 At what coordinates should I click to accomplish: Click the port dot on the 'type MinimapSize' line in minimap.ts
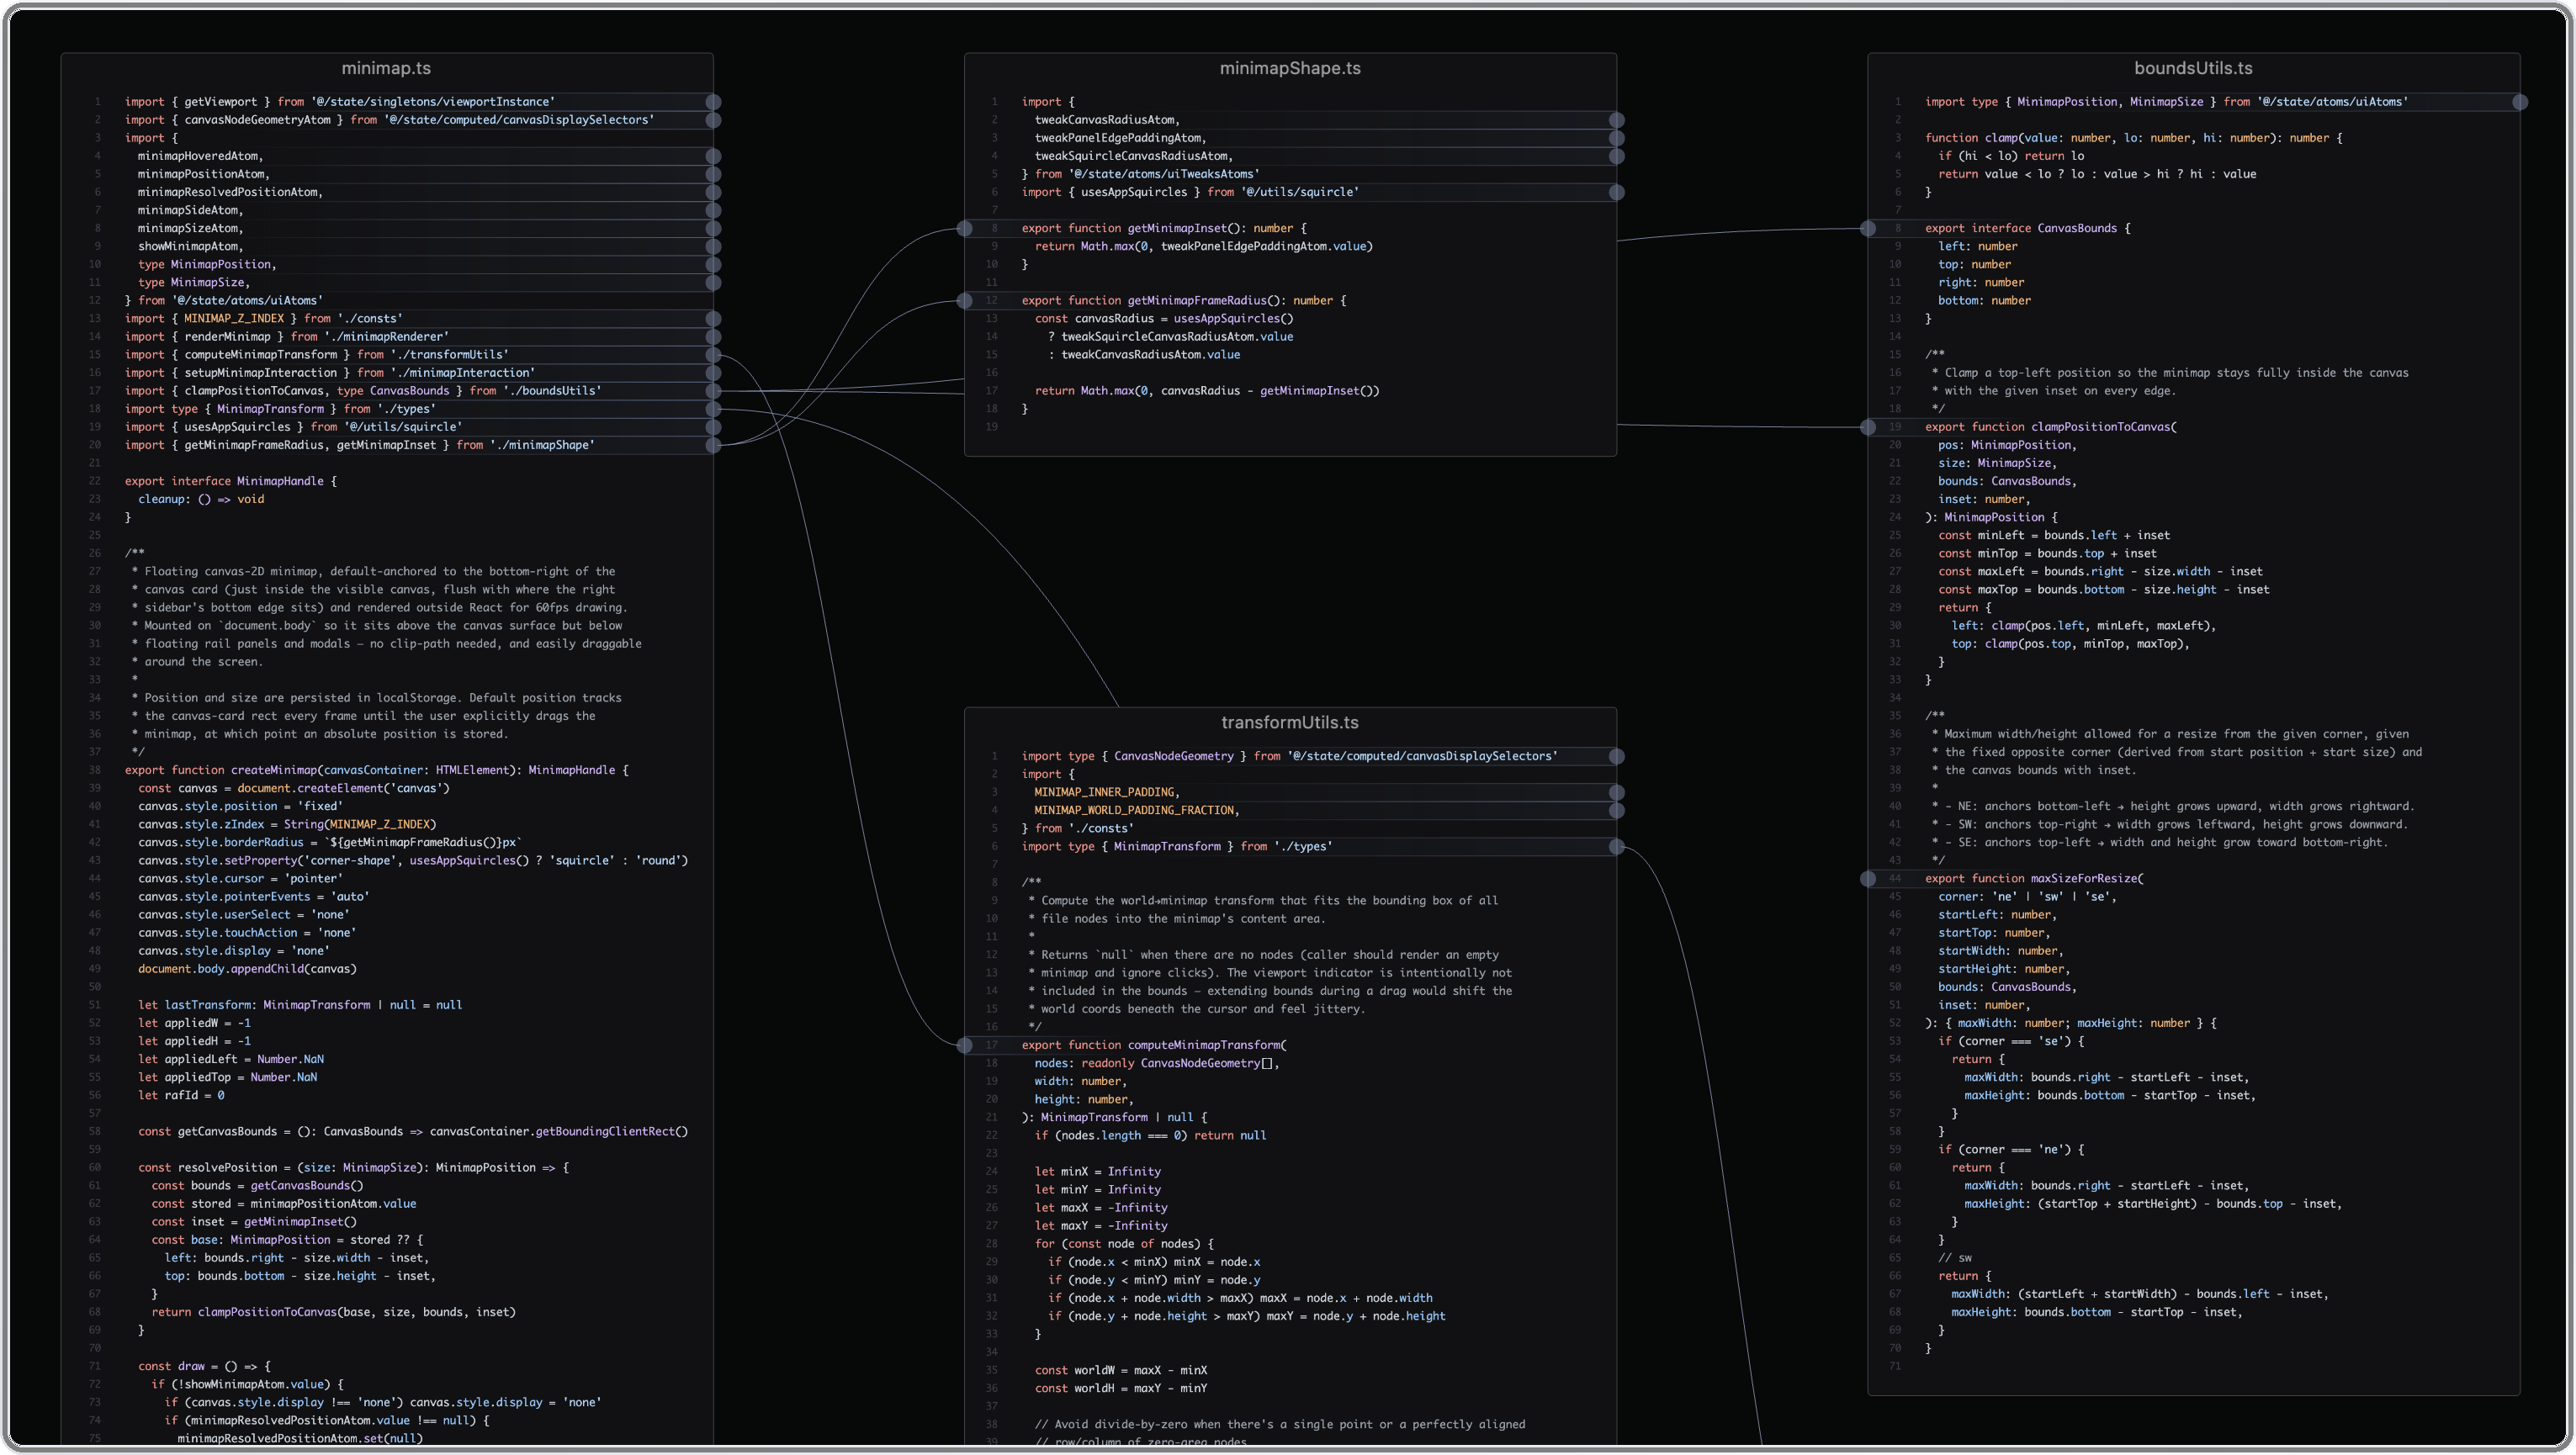713,282
